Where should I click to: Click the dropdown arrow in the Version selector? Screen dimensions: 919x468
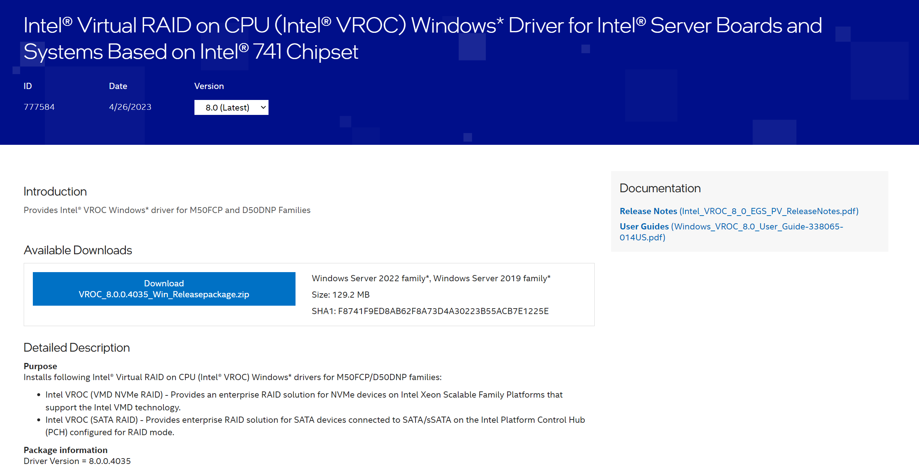click(263, 107)
